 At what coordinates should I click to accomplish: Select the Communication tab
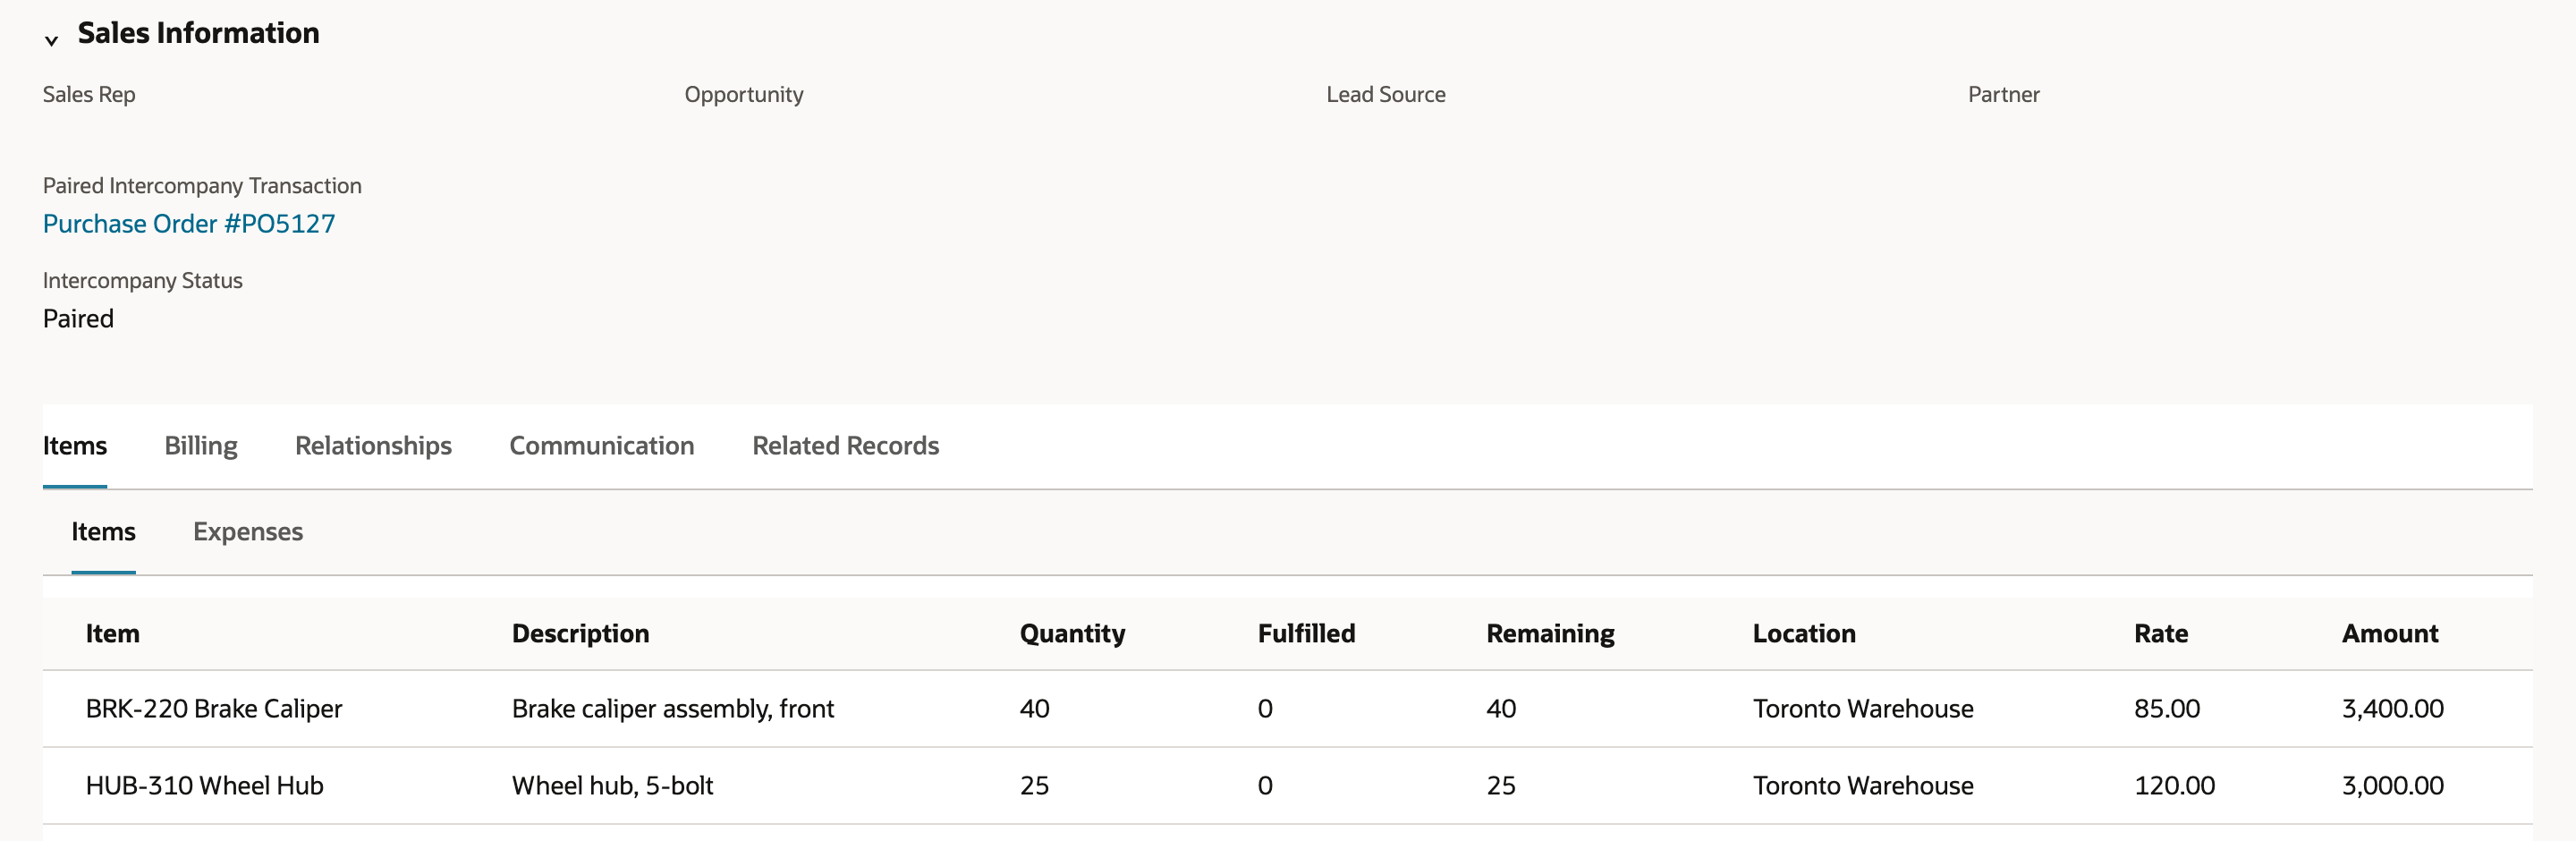(x=602, y=445)
